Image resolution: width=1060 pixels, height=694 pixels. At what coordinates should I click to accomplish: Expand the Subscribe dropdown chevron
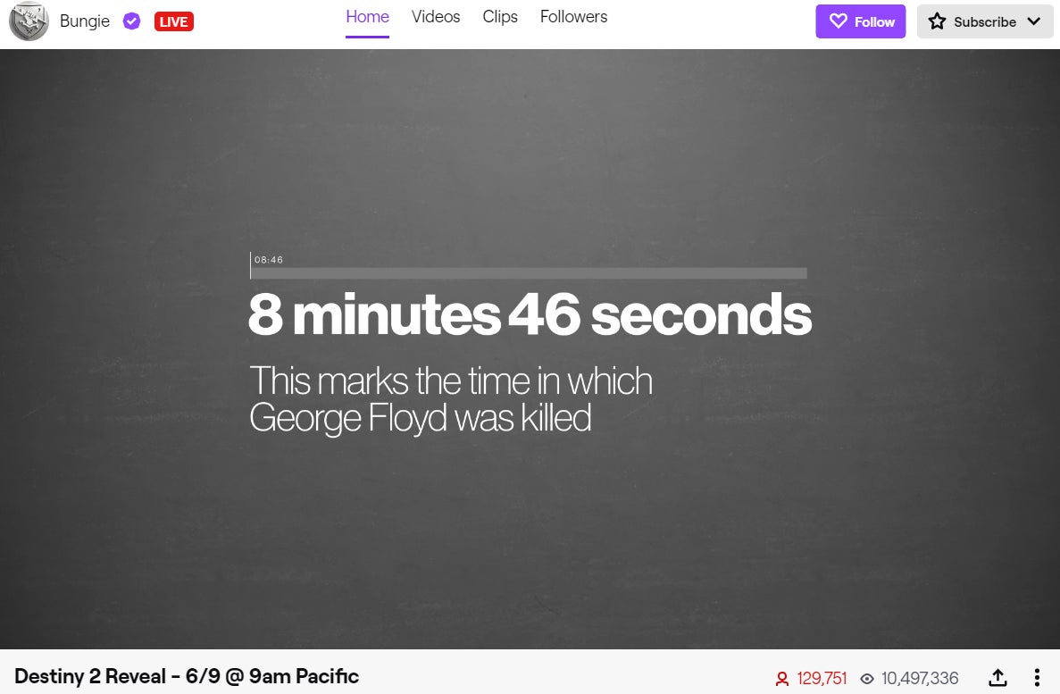tap(1034, 21)
